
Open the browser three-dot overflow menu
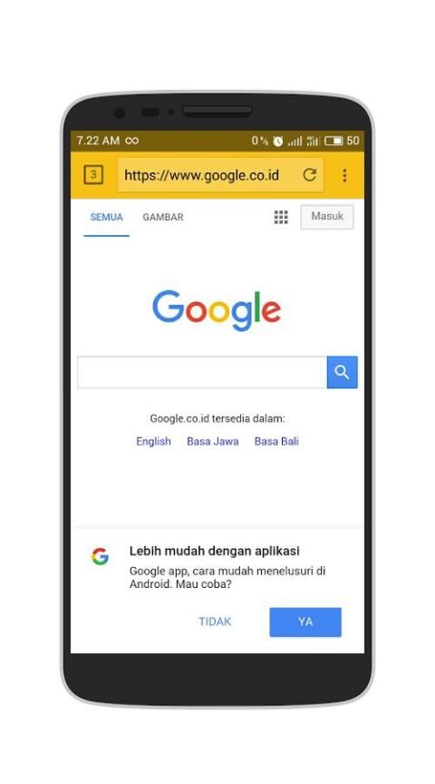344,175
